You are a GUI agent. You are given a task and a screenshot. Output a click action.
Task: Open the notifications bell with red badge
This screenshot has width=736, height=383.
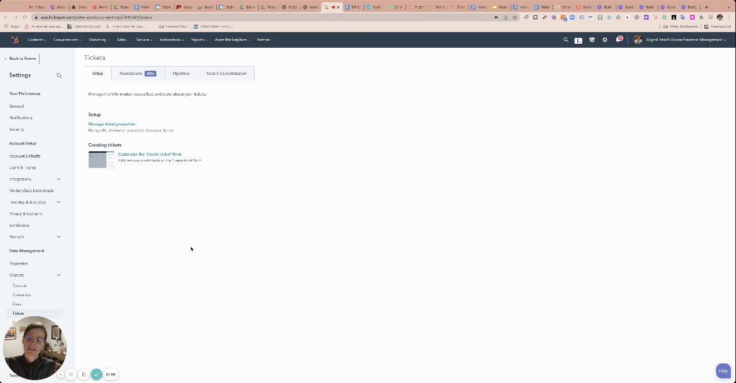tap(619, 40)
